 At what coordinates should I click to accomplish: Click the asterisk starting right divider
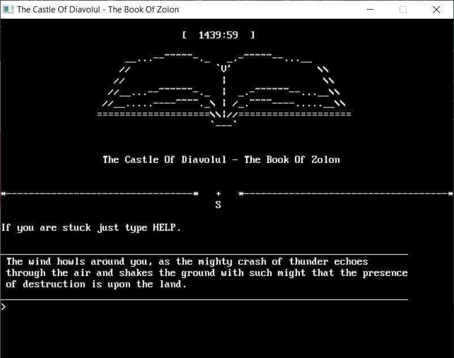[241, 193]
